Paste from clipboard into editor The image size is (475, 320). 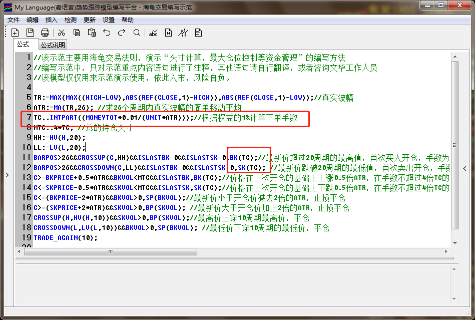(x=92, y=33)
